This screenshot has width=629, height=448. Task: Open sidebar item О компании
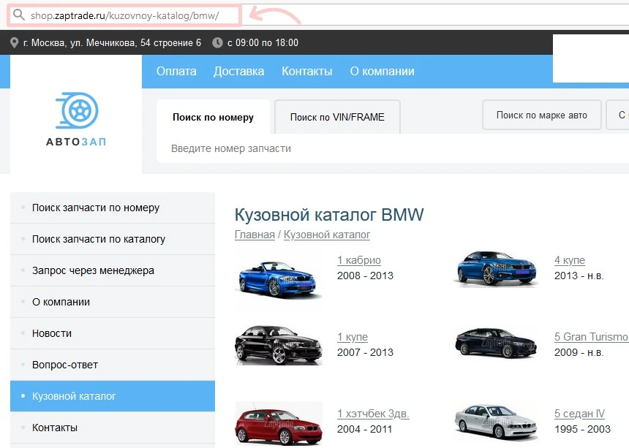click(113, 302)
